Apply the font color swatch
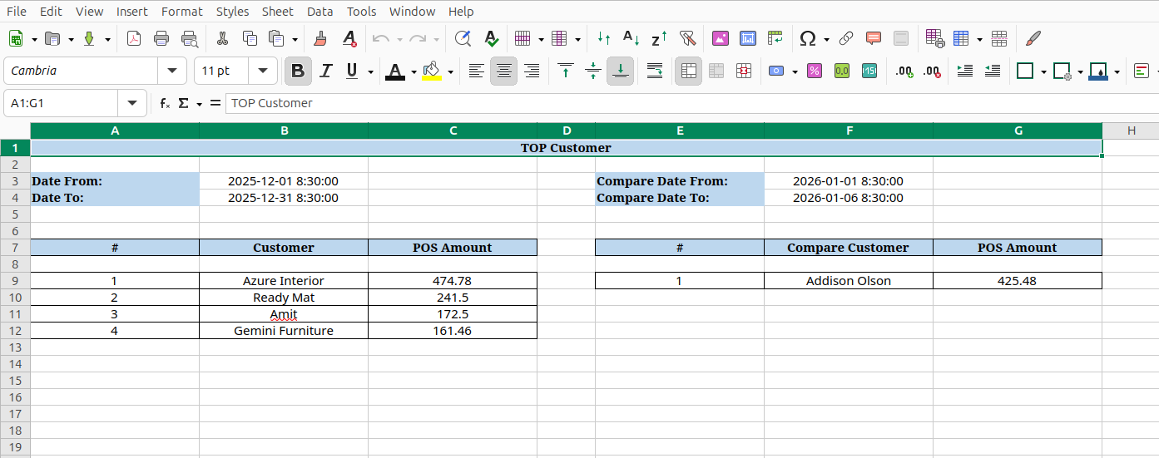The image size is (1159, 458). [x=395, y=71]
